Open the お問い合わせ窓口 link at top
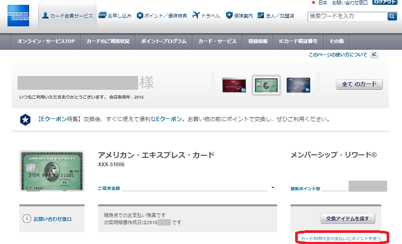The width and height of the screenshot is (402, 244). pos(350,3)
